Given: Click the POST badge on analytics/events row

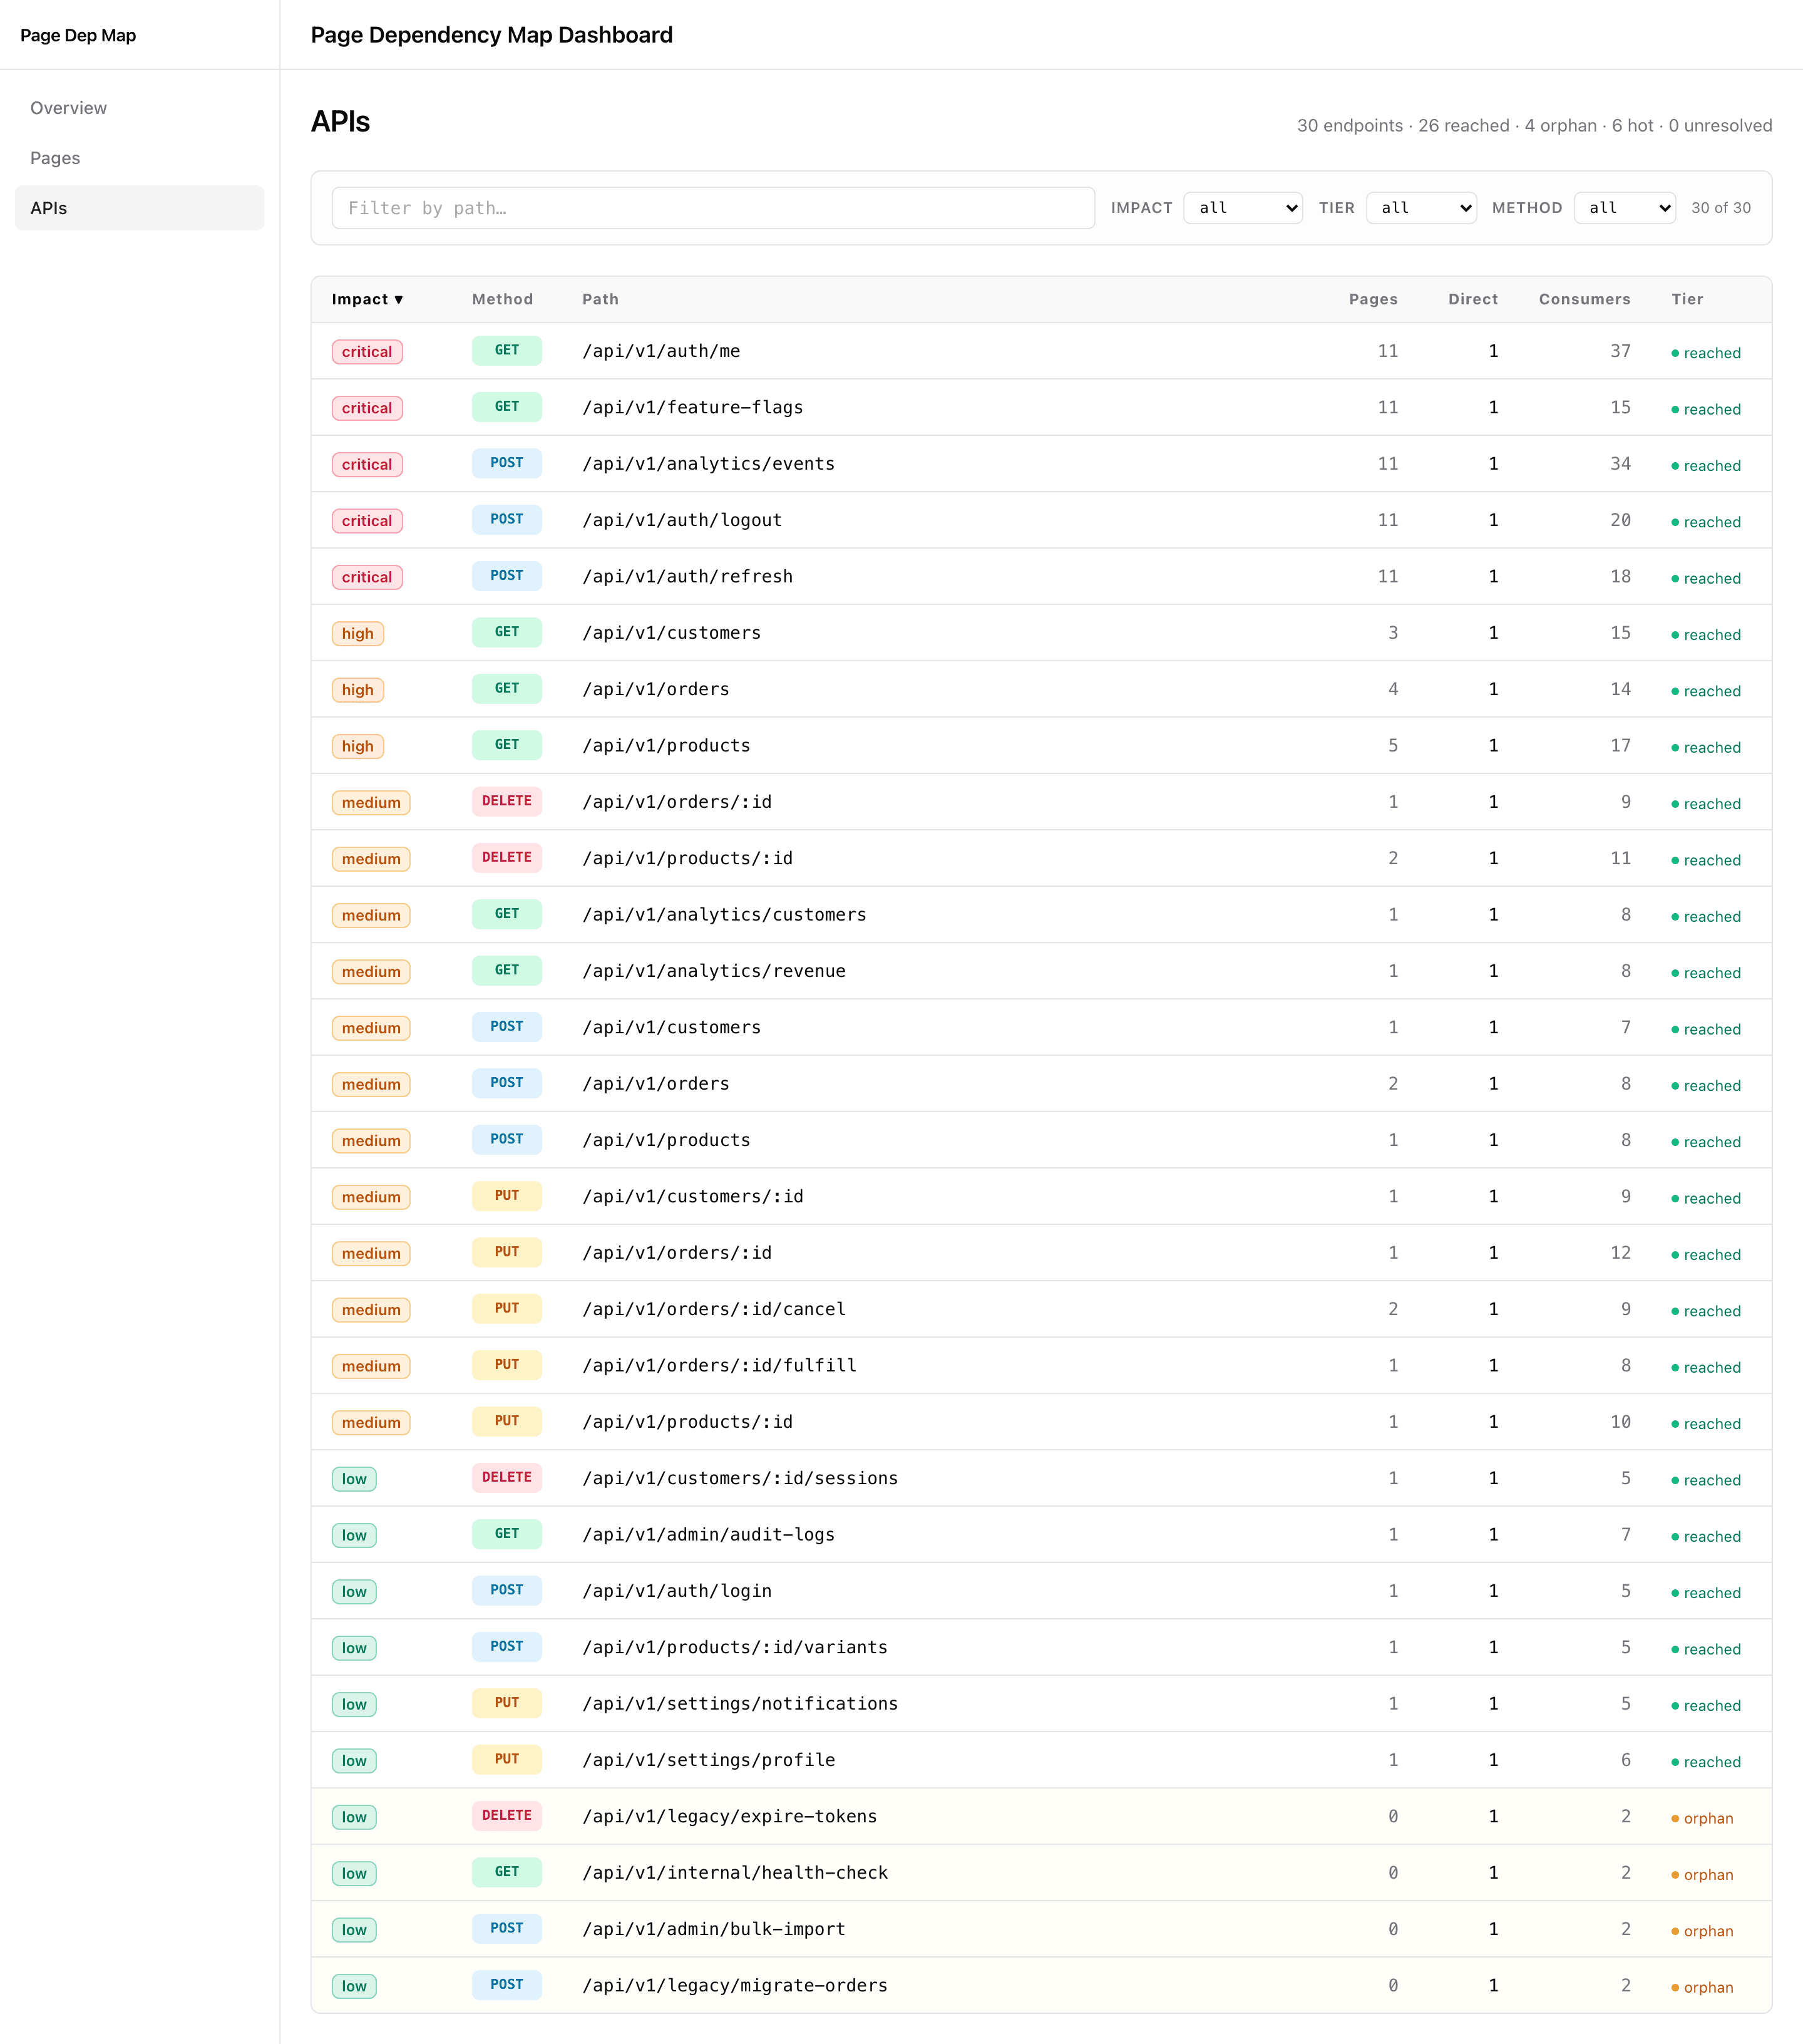Looking at the screenshot, I should point(506,463).
